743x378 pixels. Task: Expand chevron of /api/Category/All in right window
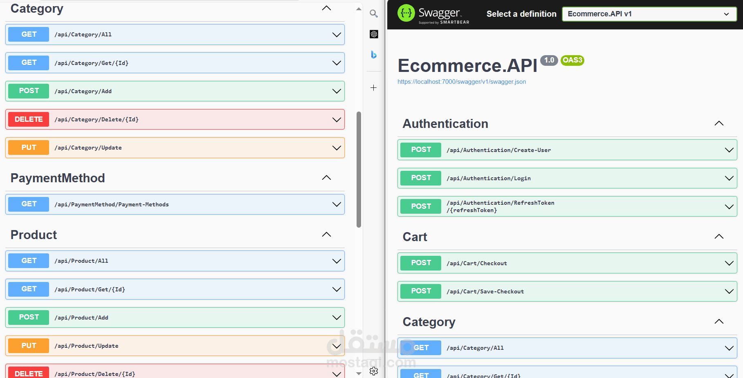[x=729, y=348]
